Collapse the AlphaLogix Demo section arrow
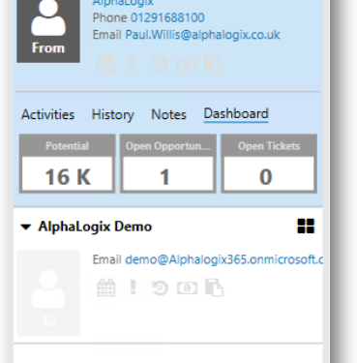Viewport: 357px width, 363px height. coord(26,227)
